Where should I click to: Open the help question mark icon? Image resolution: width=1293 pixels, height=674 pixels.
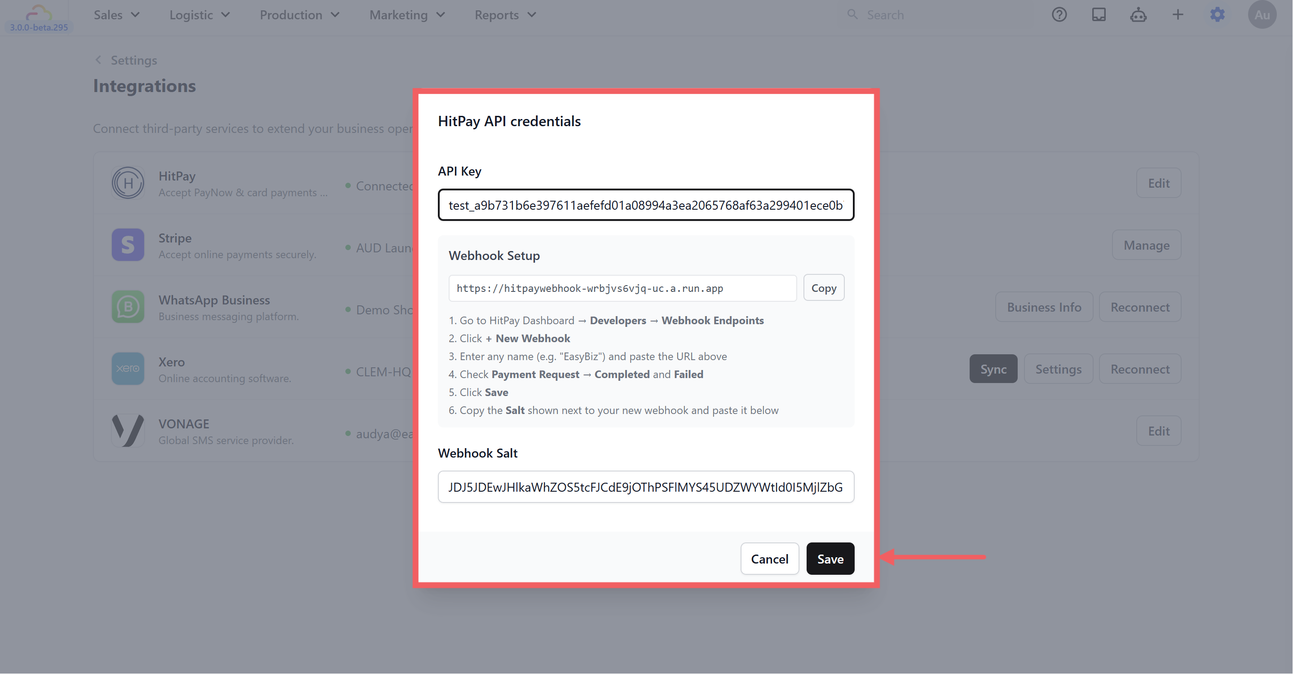tap(1059, 15)
